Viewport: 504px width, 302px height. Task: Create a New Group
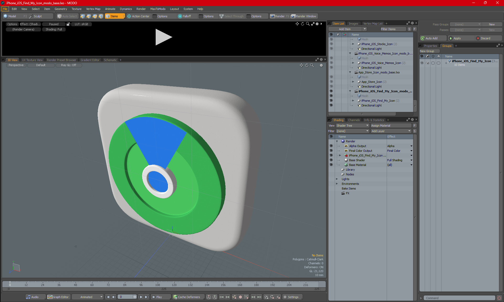tap(429, 51)
